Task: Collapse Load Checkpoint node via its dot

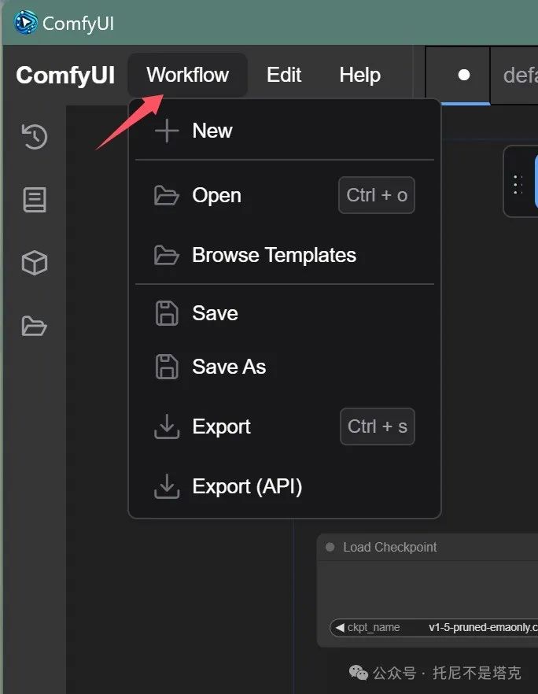Action: tap(330, 547)
